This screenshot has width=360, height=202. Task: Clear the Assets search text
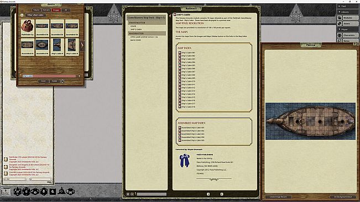click(x=79, y=76)
